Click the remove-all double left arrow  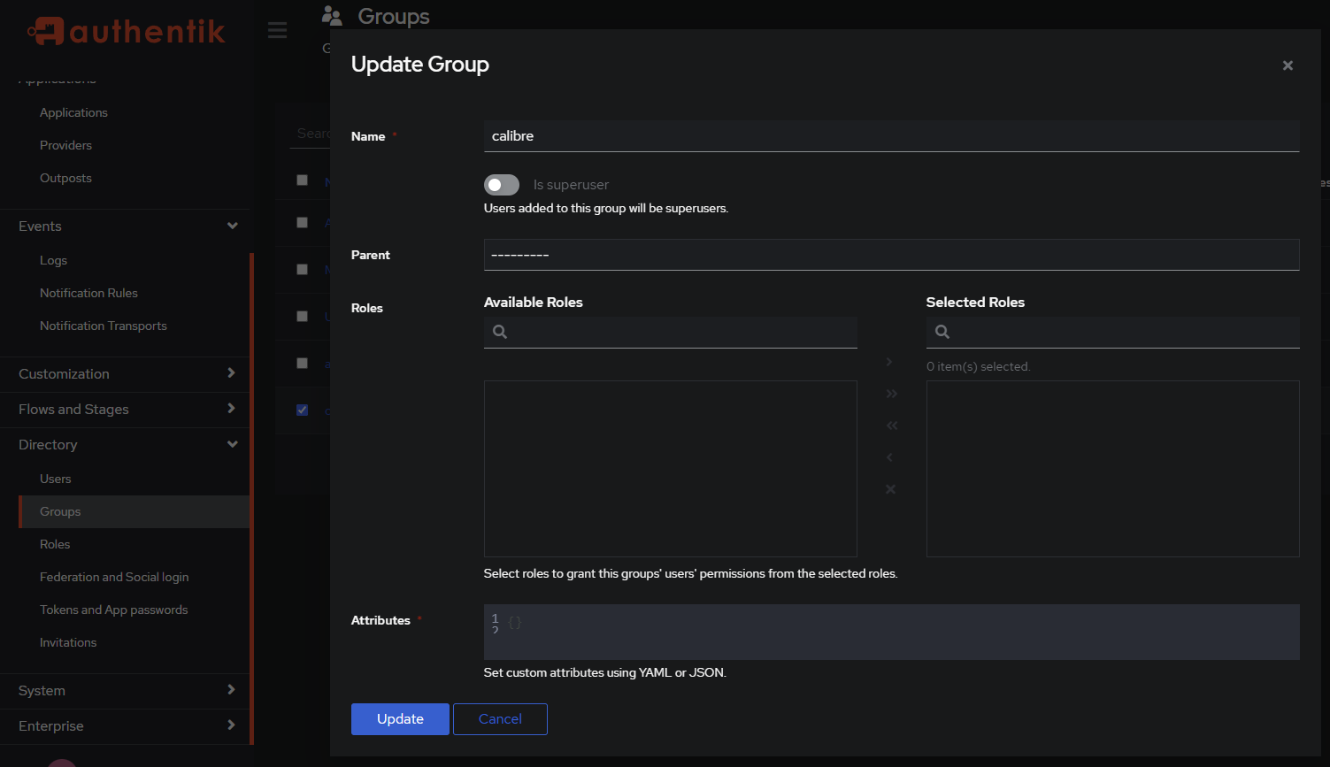[x=891, y=426]
